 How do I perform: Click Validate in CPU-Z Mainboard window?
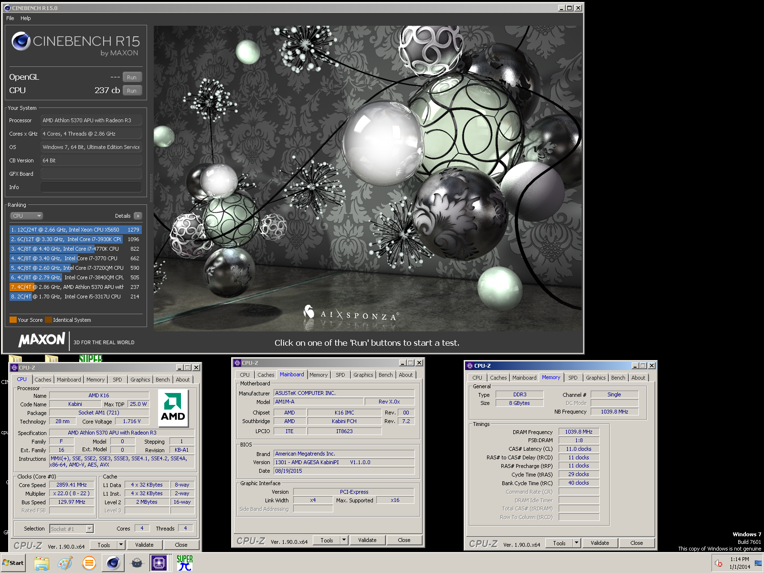pyautogui.click(x=367, y=540)
